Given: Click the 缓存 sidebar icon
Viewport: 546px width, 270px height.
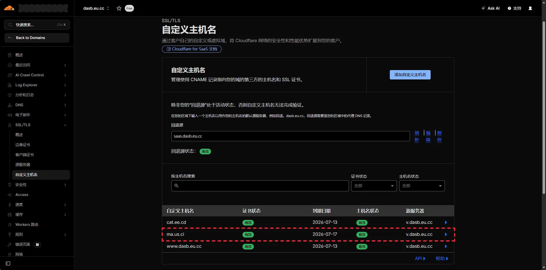Looking at the screenshot, I should pos(10,214).
